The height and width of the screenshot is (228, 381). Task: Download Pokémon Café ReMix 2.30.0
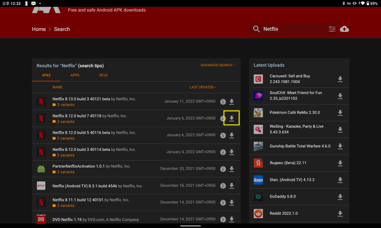click(340, 113)
